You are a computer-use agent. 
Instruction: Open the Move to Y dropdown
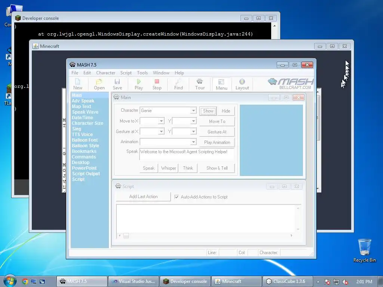coord(193,121)
